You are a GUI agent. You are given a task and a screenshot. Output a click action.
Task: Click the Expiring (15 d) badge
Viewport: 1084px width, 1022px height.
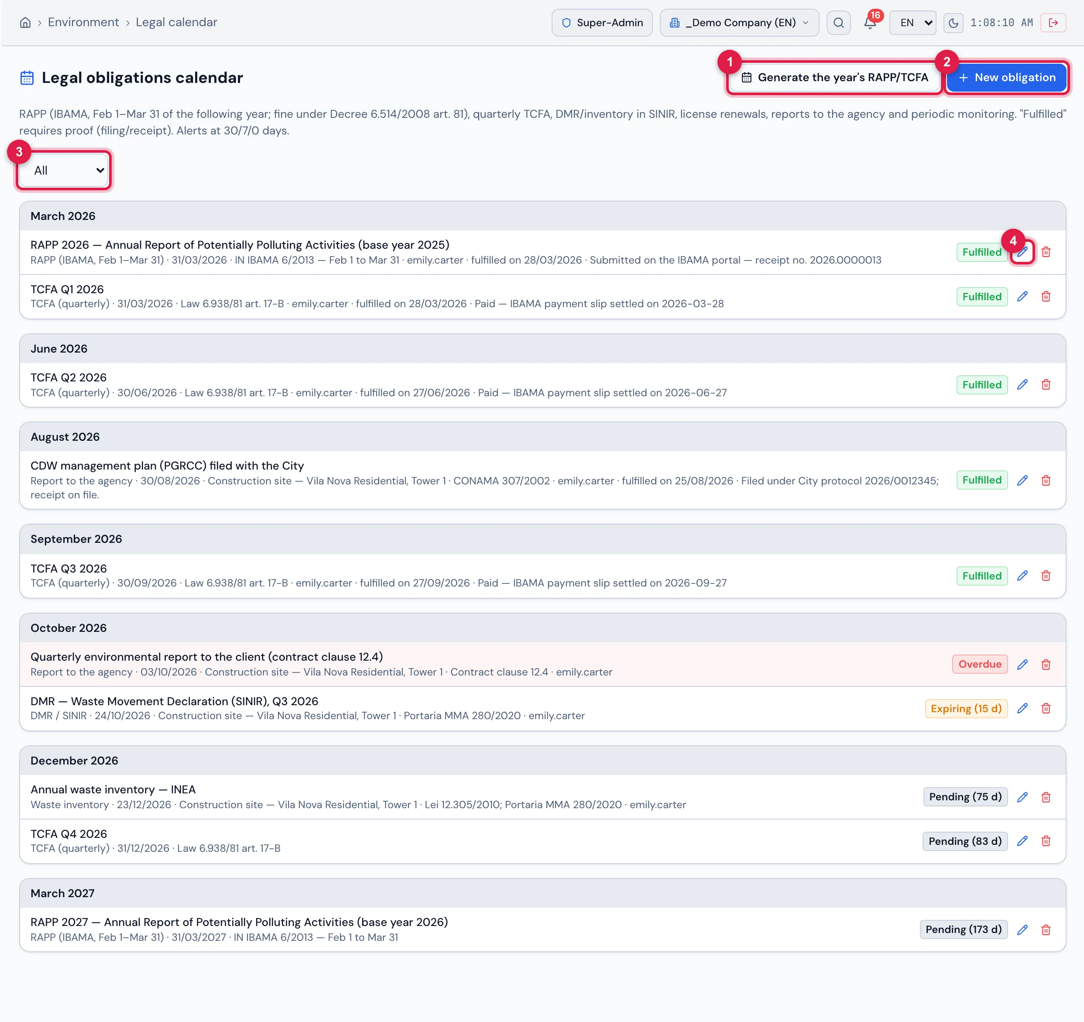(x=966, y=708)
